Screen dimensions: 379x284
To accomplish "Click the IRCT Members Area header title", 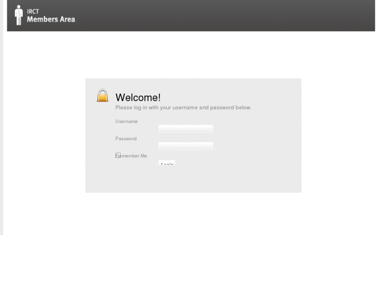I will [51, 16].
